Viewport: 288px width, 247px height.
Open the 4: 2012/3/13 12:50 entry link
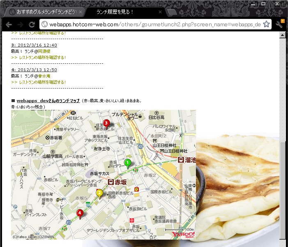pyautogui.click(x=34, y=70)
